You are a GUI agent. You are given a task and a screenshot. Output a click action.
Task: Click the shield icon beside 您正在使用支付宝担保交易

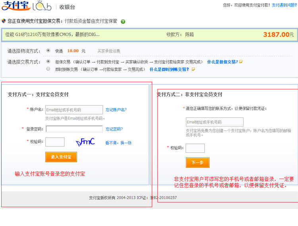pos(4,21)
